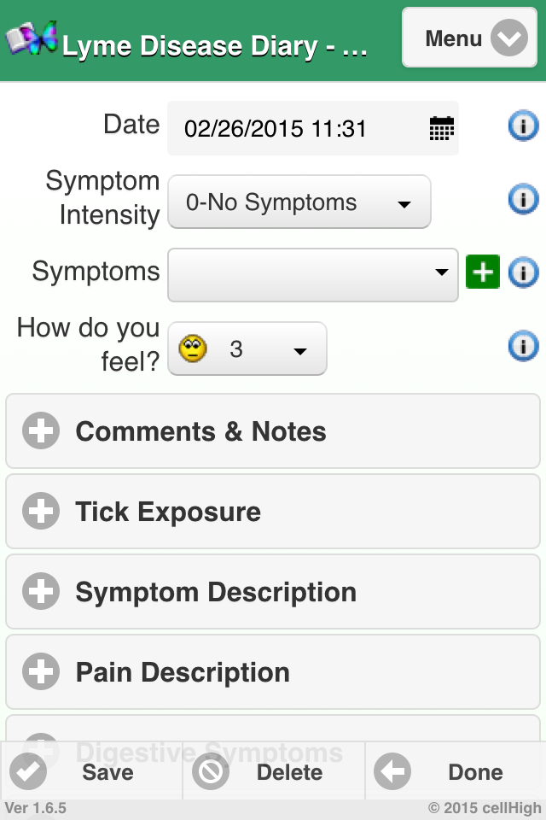Tap the info icon beside Date
546x820 pixels.
(x=522, y=126)
